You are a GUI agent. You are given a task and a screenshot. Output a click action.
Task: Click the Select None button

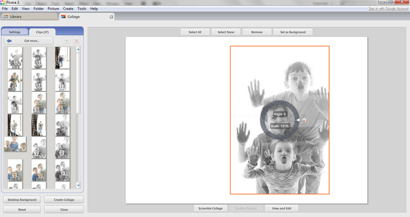(x=226, y=32)
